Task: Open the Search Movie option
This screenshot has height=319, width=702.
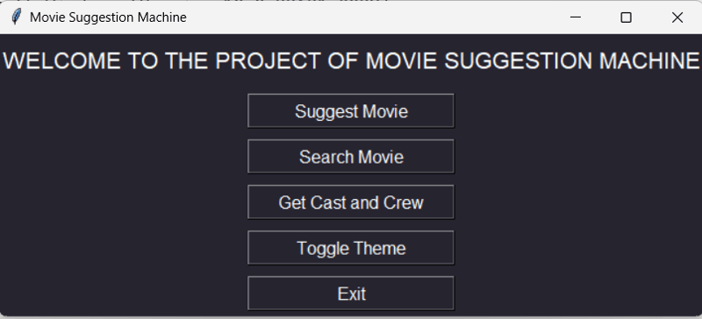Action: tap(351, 157)
